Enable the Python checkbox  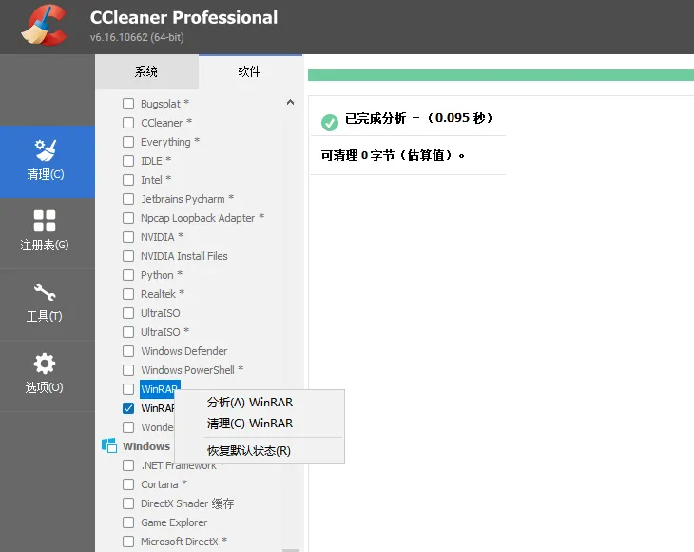(128, 275)
